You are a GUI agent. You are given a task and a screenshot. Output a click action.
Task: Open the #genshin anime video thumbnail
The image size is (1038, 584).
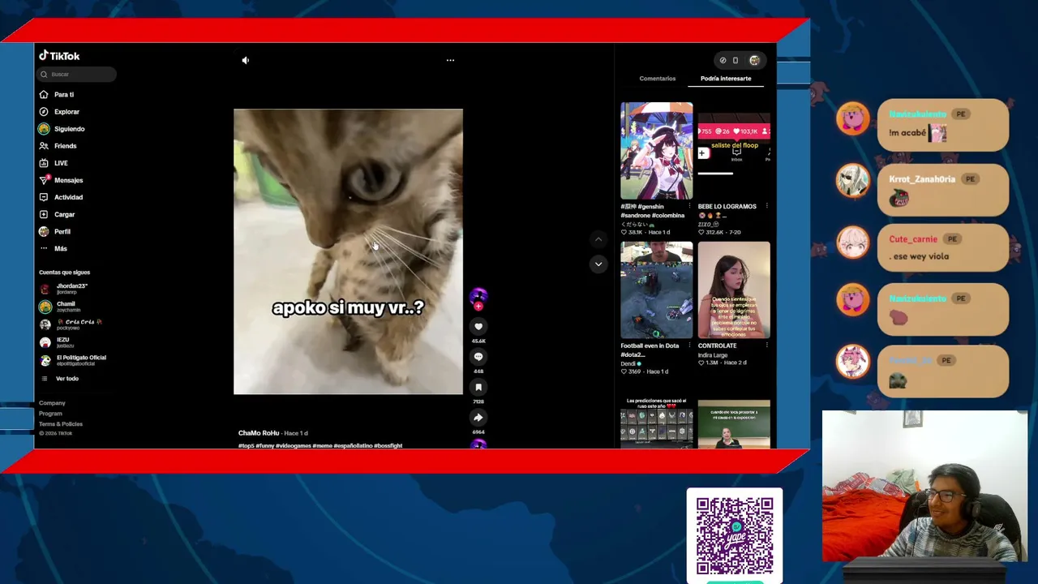tap(657, 151)
